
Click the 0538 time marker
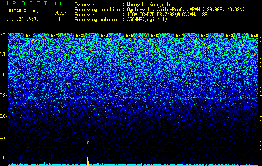point(203,36)
